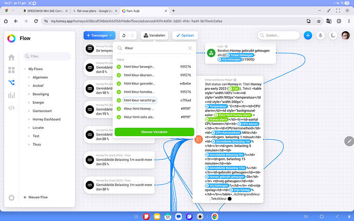Open the user profile avatar
Screen dimensions: 354x221
click(346, 35)
